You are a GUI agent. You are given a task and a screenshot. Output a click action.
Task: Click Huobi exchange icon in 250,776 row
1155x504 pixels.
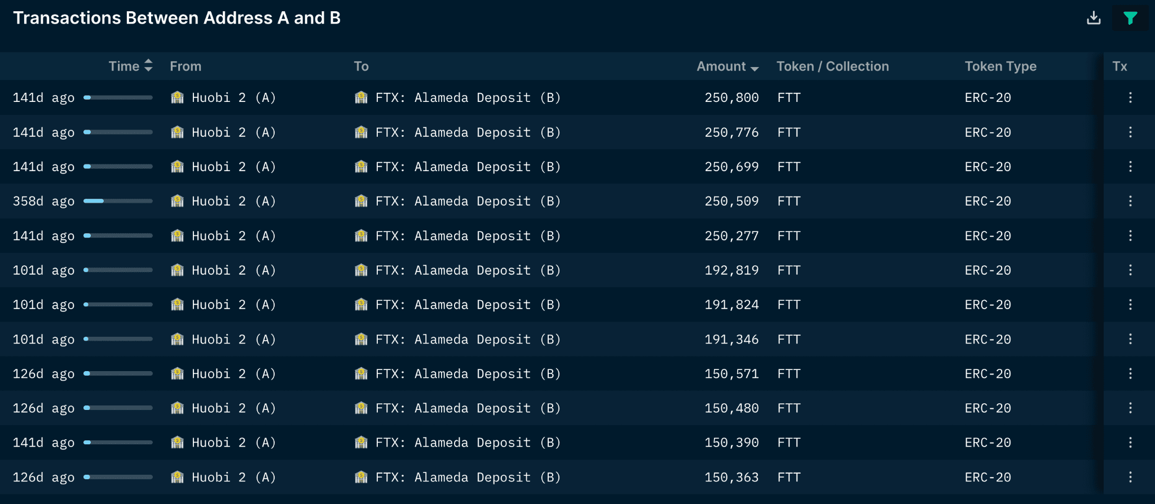click(x=177, y=132)
